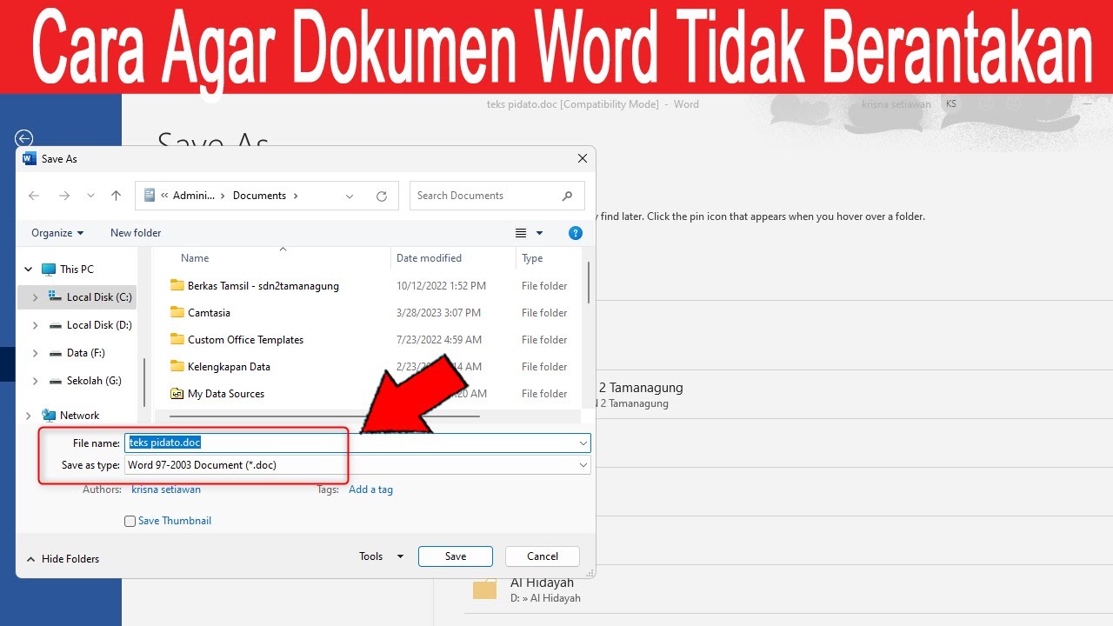Click the search magnifier in Search Documents

click(x=568, y=196)
